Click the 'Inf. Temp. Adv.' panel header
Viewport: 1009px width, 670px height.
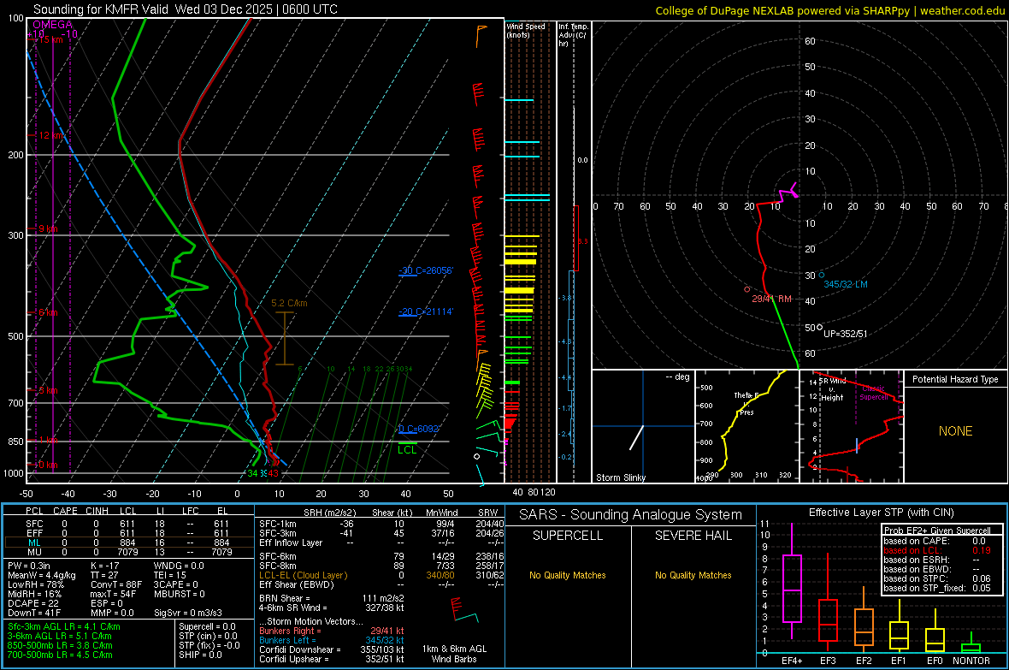(573, 35)
